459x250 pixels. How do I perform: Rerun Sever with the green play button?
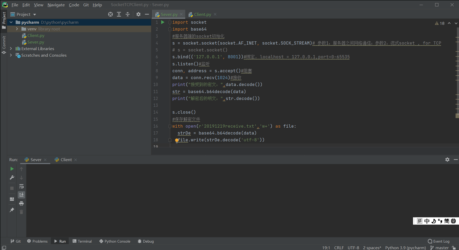(12, 169)
